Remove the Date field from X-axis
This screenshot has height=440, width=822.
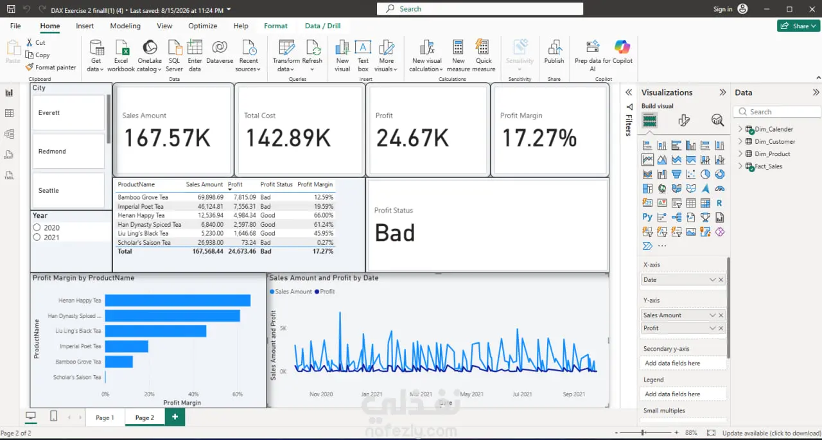click(721, 280)
